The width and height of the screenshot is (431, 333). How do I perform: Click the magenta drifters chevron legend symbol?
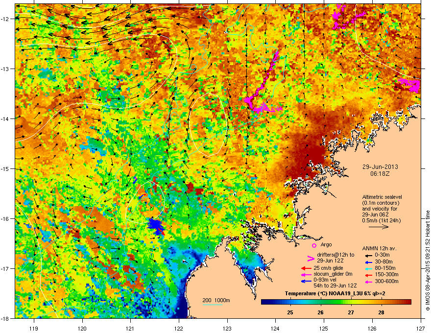point(311,258)
